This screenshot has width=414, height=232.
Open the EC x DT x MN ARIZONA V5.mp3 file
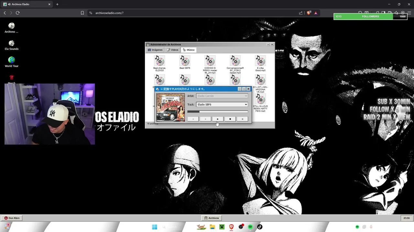[260, 84]
